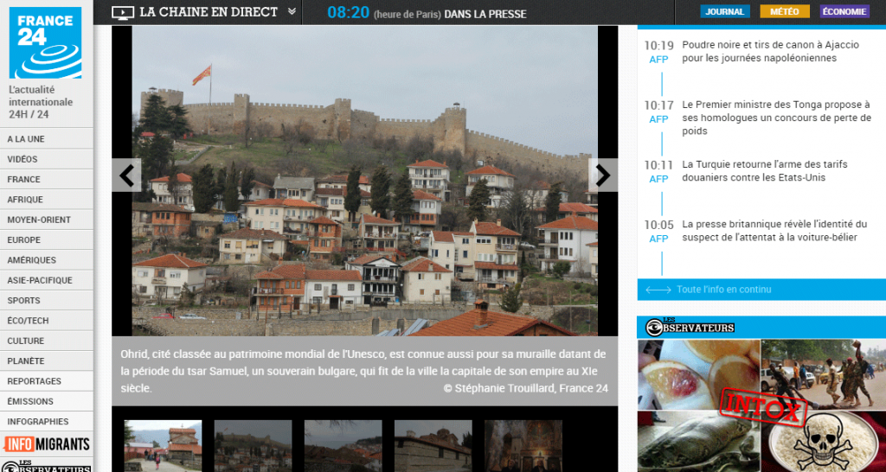The width and height of the screenshot is (886, 472).
Task: Open La Chaine en Direct
Action: point(209,12)
